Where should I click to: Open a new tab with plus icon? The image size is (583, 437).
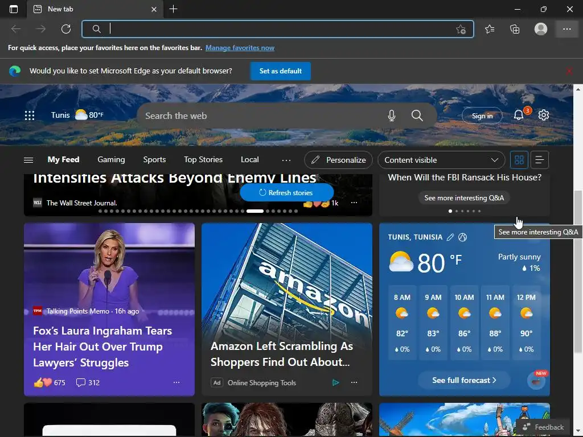pyautogui.click(x=173, y=9)
